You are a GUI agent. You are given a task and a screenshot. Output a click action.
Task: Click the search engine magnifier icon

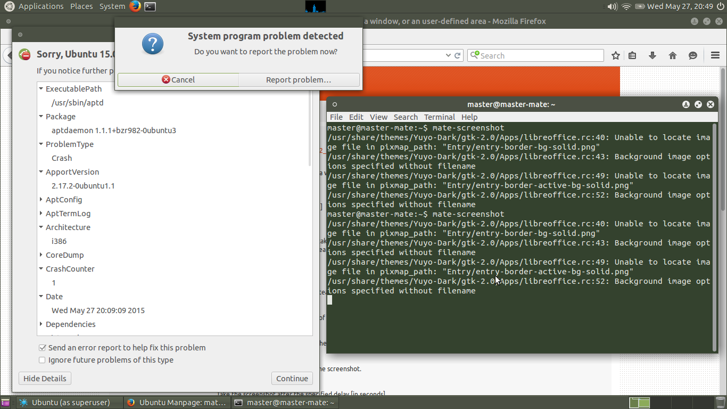point(474,55)
